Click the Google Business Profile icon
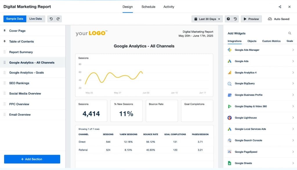The height and width of the screenshot is (170, 297). (229, 95)
